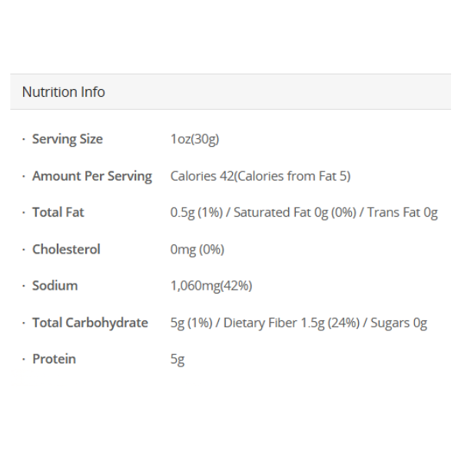
Task: Select the Serving Size label
Action: [x=67, y=139]
